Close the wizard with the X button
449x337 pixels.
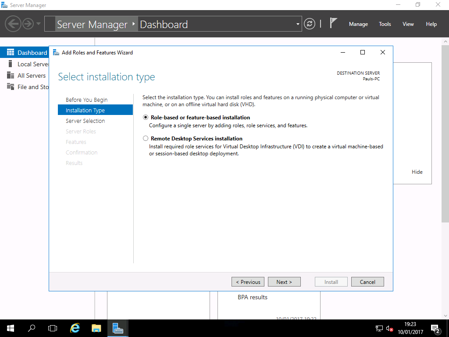[x=382, y=52]
